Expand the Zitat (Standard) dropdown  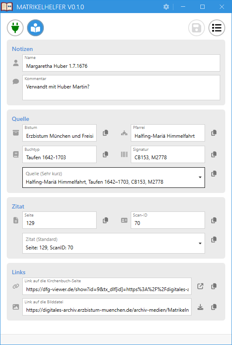point(200,243)
